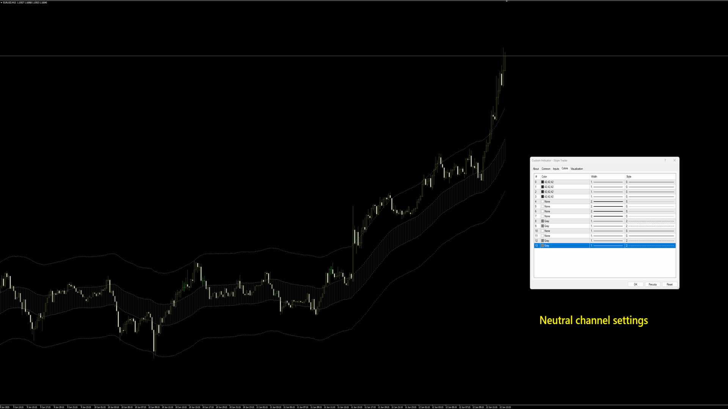Open style selector for row 6

coord(650,212)
